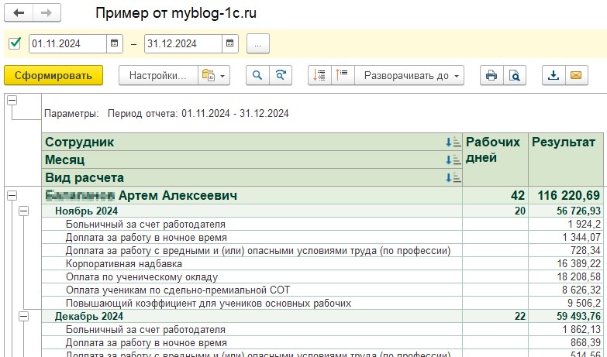Select November Больничный за счет работодателя row
Image resolution: width=607 pixels, height=357 pixels.
pos(252,224)
